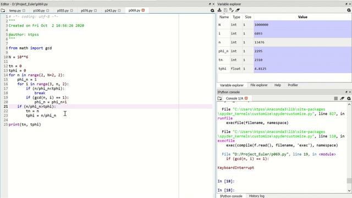The height and width of the screenshot is (198, 352).
Task: Click the Import data icon in Variable explorer
Action: (x=219, y=10)
